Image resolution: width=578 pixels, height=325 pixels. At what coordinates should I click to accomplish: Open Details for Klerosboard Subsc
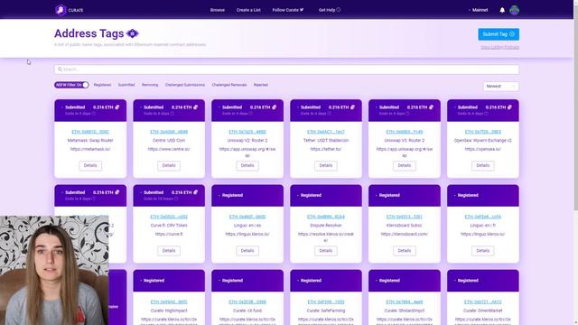(x=405, y=251)
